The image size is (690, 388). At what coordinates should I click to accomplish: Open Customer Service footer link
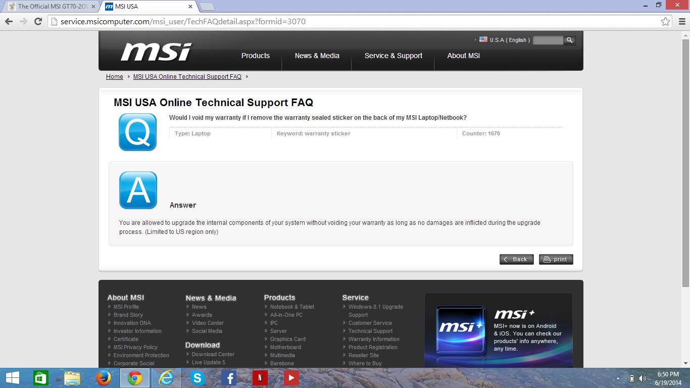tap(370, 323)
